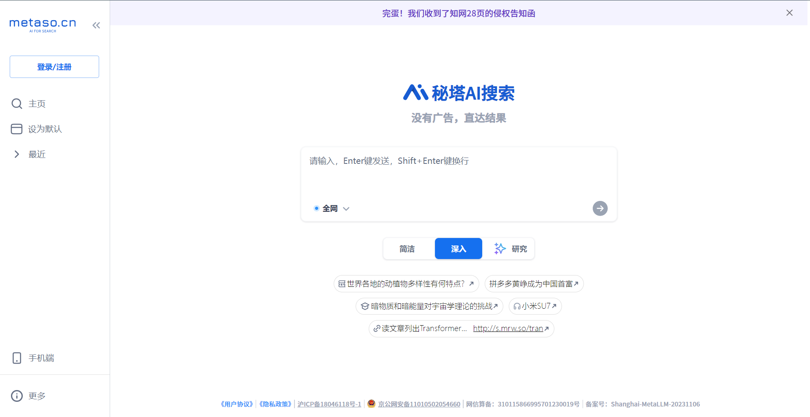This screenshot has height=417, width=810.
Task: Open suggestion 小米SU7
Action: [x=535, y=306]
